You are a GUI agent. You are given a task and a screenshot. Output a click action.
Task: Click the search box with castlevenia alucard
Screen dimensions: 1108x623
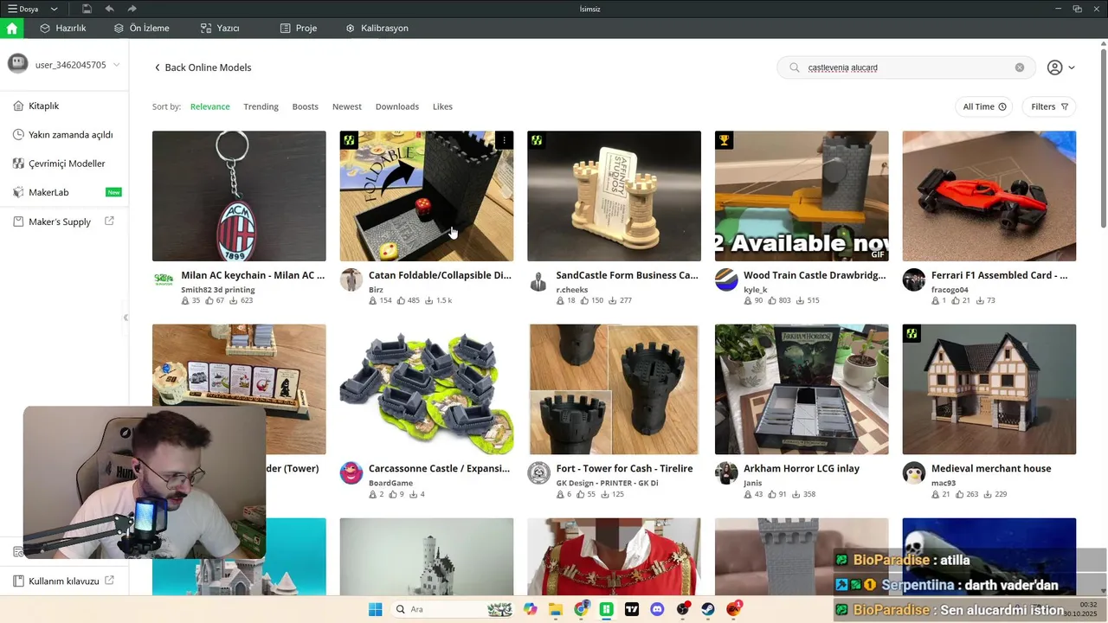[x=906, y=67]
